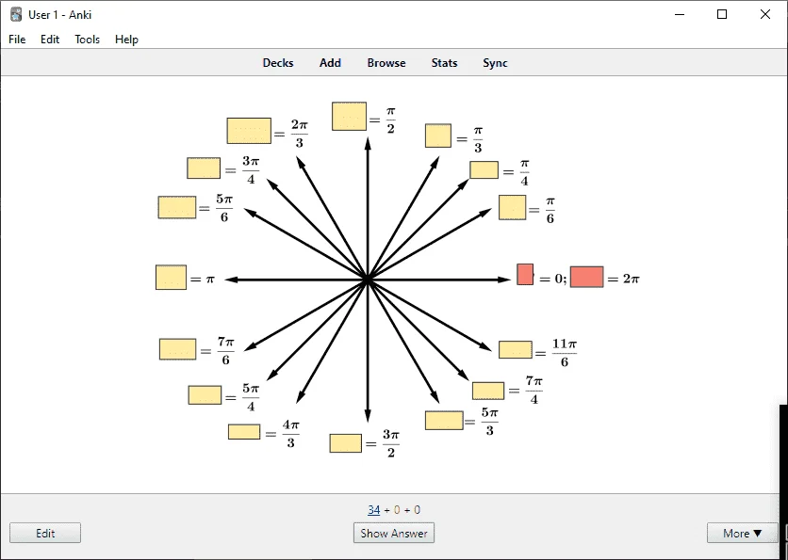
Task: Click the Edit button at bottom left
Action: pos(45,533)
